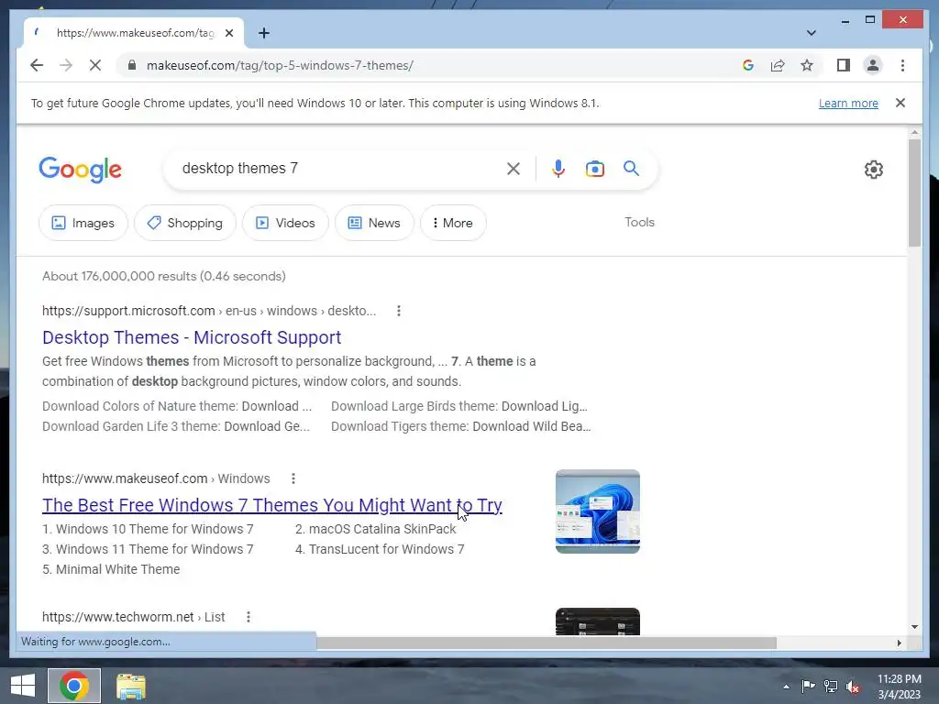This screenshot has width=939, height=704.
Task: Go back to the previous page
Action: tap(37, 65)
